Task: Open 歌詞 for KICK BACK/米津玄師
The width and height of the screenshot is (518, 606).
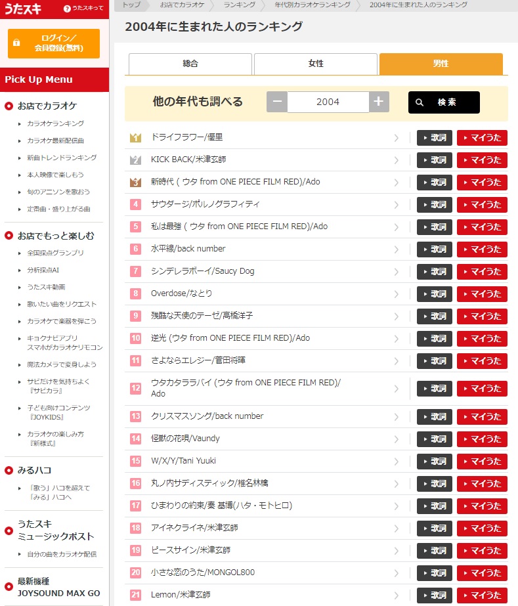Action: click(x=435, y=160)
